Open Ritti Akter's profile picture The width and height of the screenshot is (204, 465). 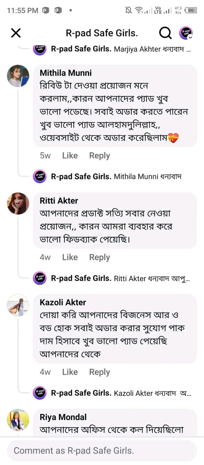(18, 204)
